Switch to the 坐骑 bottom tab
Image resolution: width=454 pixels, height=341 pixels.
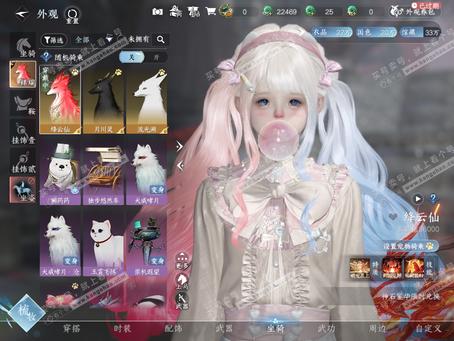(275, 329)
